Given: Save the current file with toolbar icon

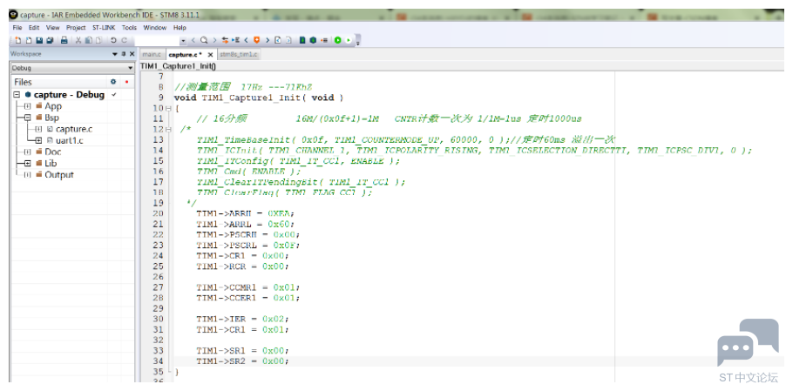Looking at the screenshot, I should (x=39, y=40).
